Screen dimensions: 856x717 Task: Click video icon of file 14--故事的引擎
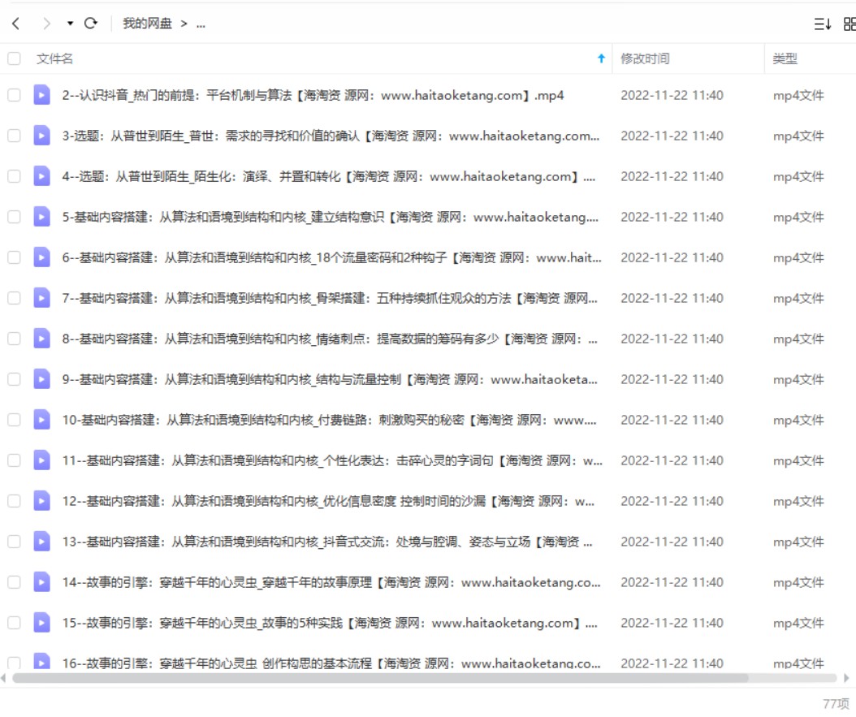(x=41, y=581)
